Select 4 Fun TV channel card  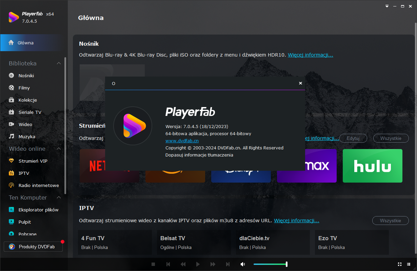tap(115, 243)
